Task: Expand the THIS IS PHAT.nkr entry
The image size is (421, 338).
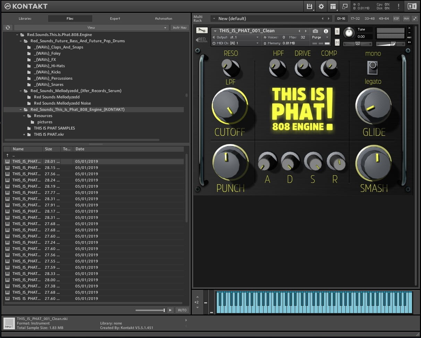Action: (24, 134)
